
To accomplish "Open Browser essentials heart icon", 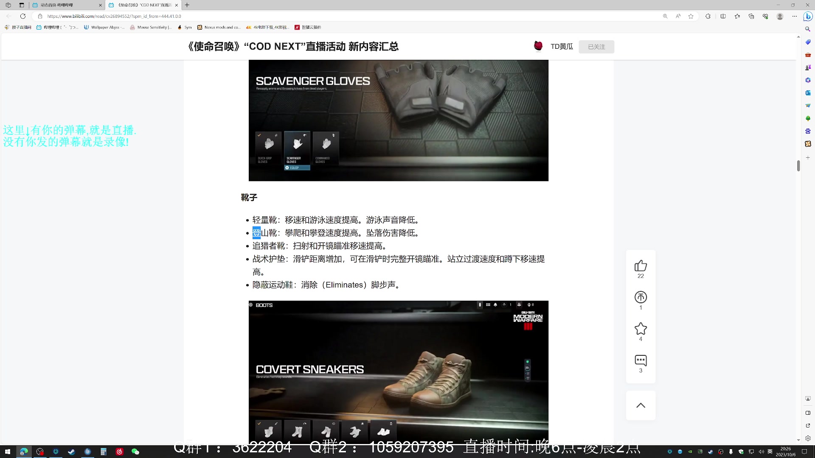I will coord(765,16).
